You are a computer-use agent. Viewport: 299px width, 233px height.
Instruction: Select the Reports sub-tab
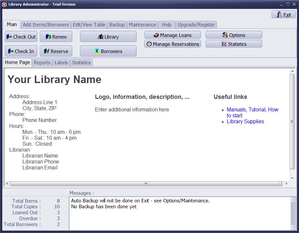coord(42,63)
